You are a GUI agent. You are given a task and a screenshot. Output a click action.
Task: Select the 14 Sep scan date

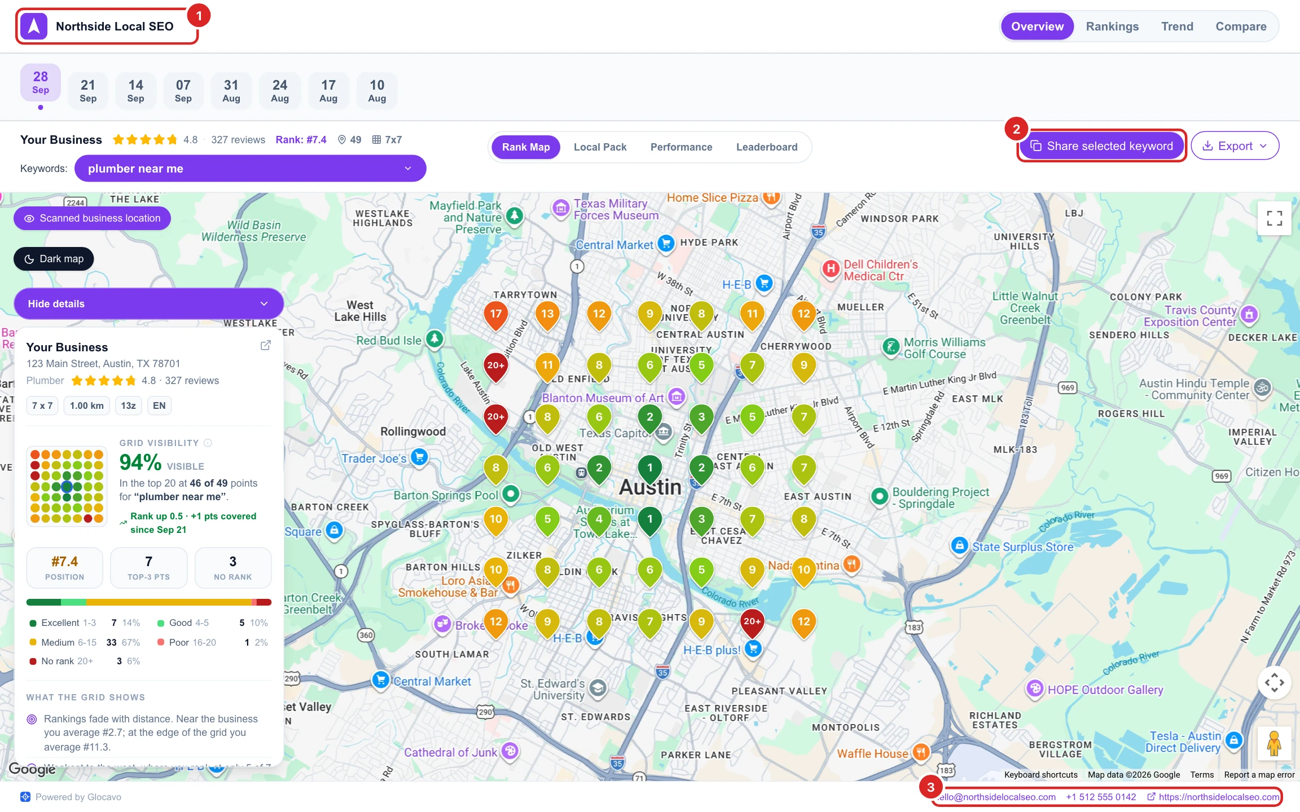[135, 91]
